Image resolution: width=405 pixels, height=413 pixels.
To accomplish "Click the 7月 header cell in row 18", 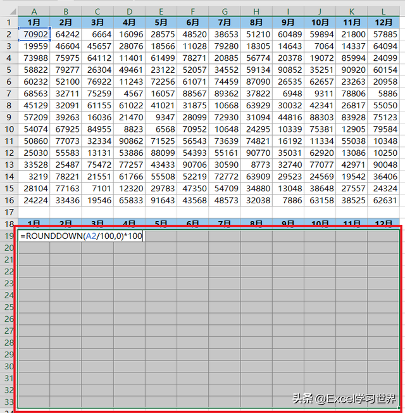I will [x=225, y=224].
